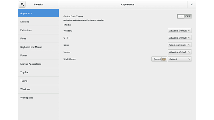Go to the Typing section
The image size is (214, 120).
coord(38,81)
